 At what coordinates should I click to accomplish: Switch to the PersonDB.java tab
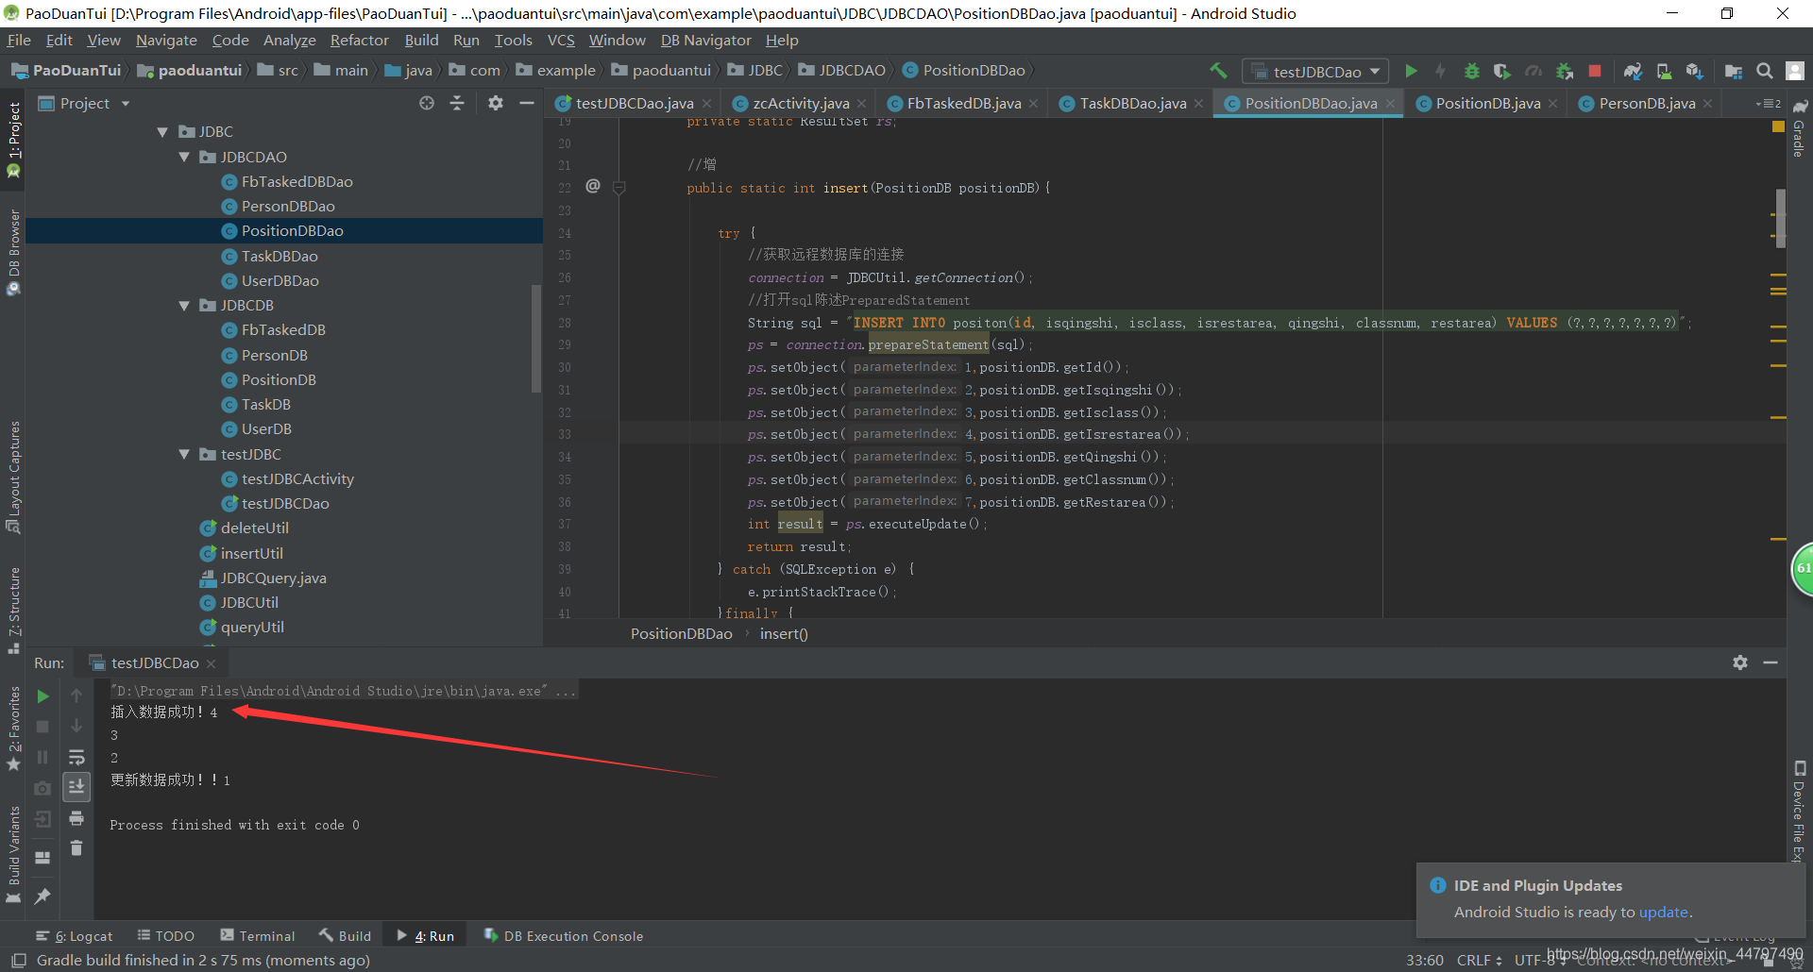pos(1647,104)
